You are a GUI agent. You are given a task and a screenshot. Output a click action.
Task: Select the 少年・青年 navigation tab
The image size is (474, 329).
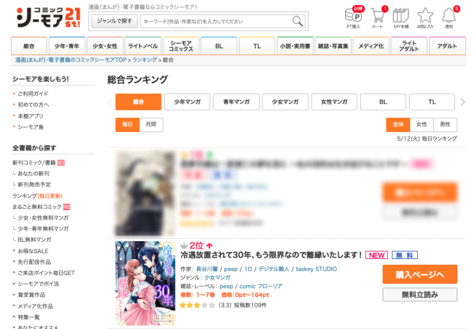click(x=67, y=46)
